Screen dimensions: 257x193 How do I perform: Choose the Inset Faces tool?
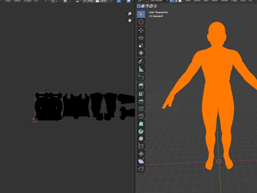point(141,94)
